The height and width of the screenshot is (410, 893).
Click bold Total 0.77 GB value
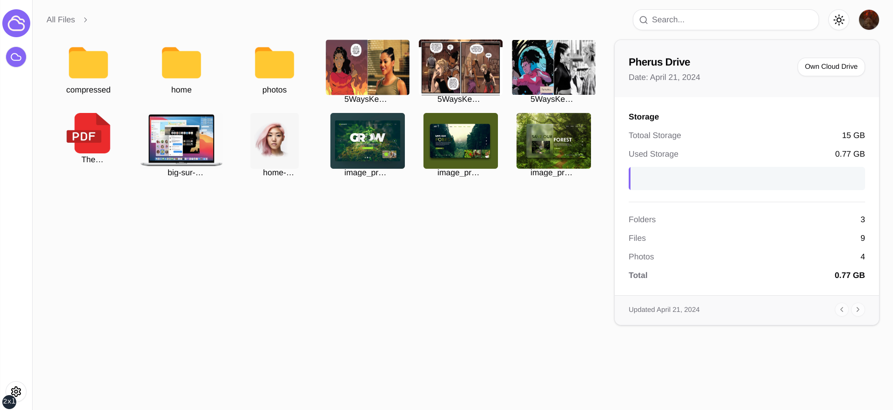click(850, 275)
